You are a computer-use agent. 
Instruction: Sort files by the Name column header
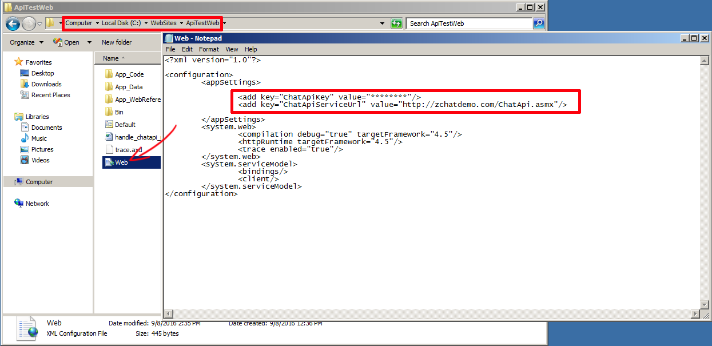click(x=129, y=58)
